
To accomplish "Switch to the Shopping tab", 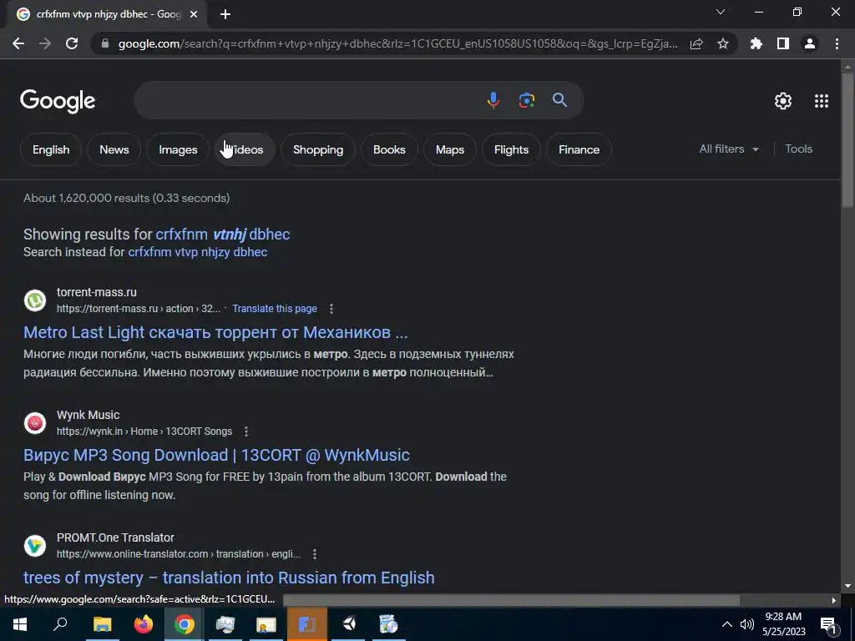I will 318,149.
